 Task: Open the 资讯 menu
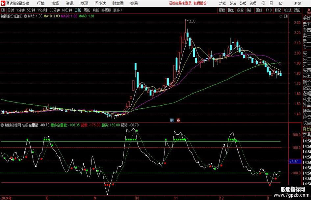pyautogui.click(x=70, y=3)
